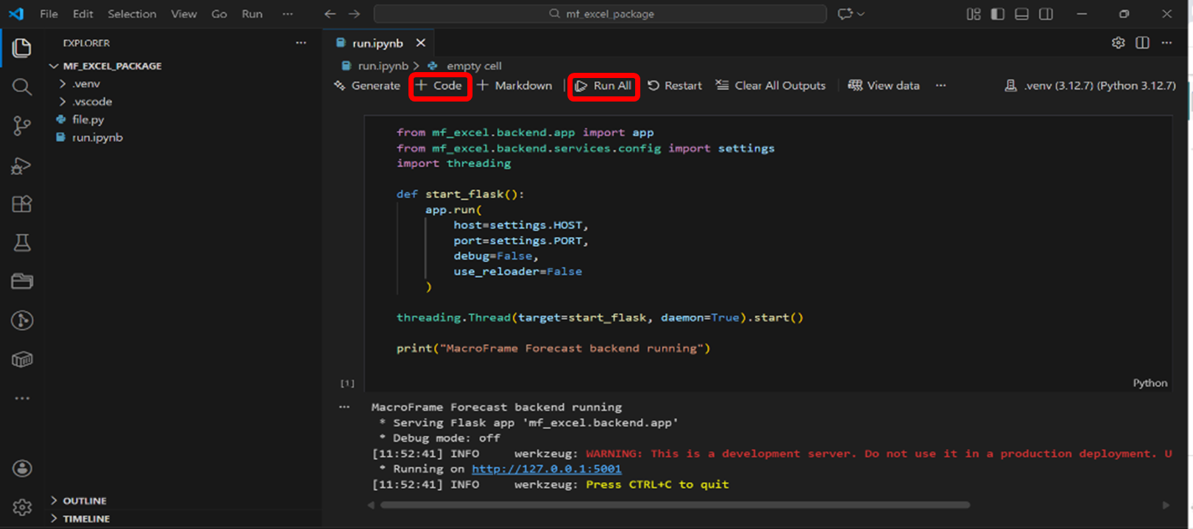Open Copilot dropdown chevron in title bar
Image resolution: width=1193 pixels, height=529 pixels.
[x=861, y=14]
